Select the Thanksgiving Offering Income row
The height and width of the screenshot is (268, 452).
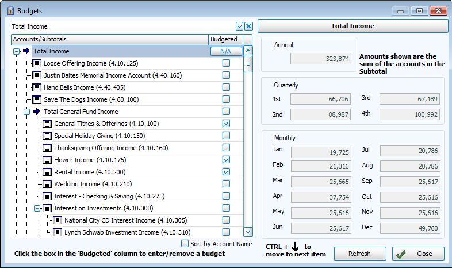[110, 148]
